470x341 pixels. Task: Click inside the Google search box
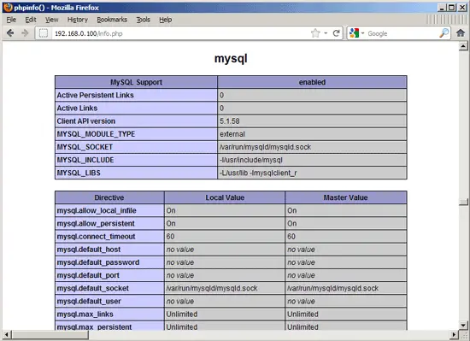coord(402,33)
